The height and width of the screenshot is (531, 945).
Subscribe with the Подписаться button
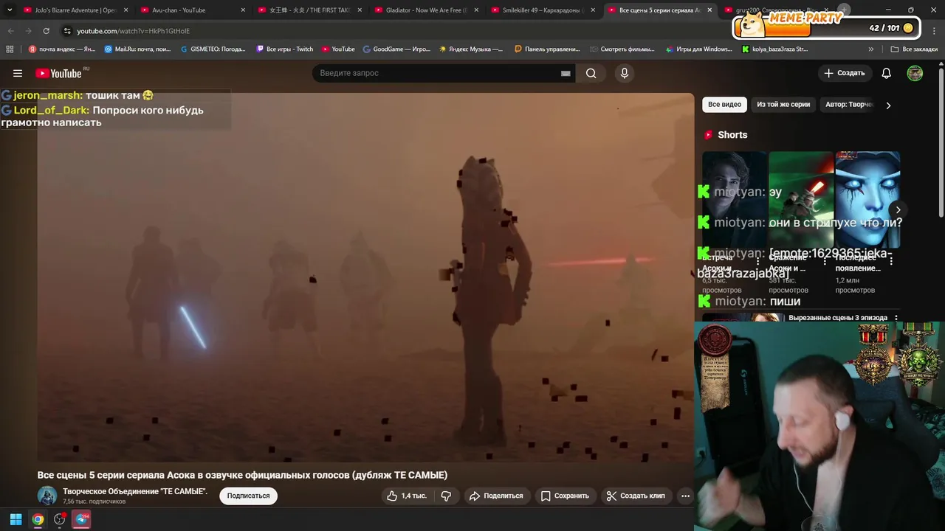(248, 496)
